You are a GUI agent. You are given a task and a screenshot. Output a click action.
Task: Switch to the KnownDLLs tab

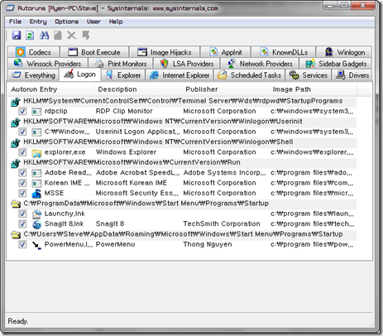tap(284, 52)
